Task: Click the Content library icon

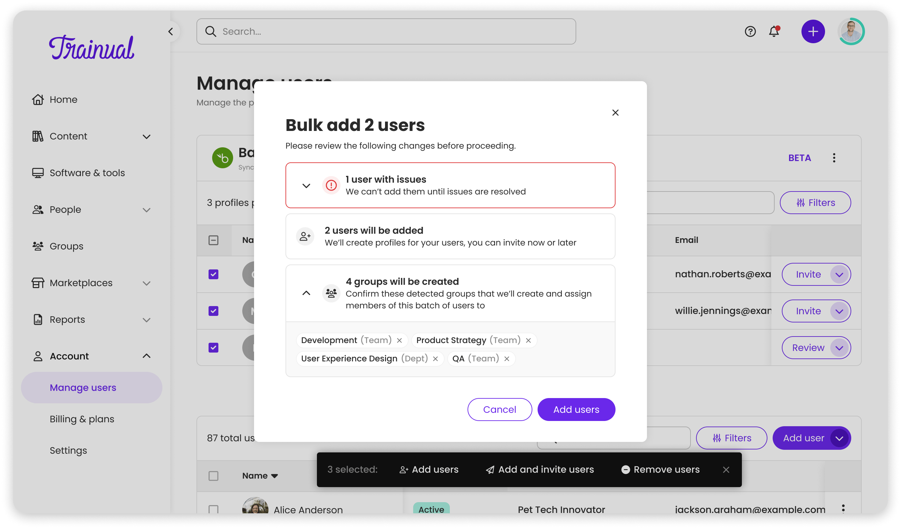Action: pos(38,136)
